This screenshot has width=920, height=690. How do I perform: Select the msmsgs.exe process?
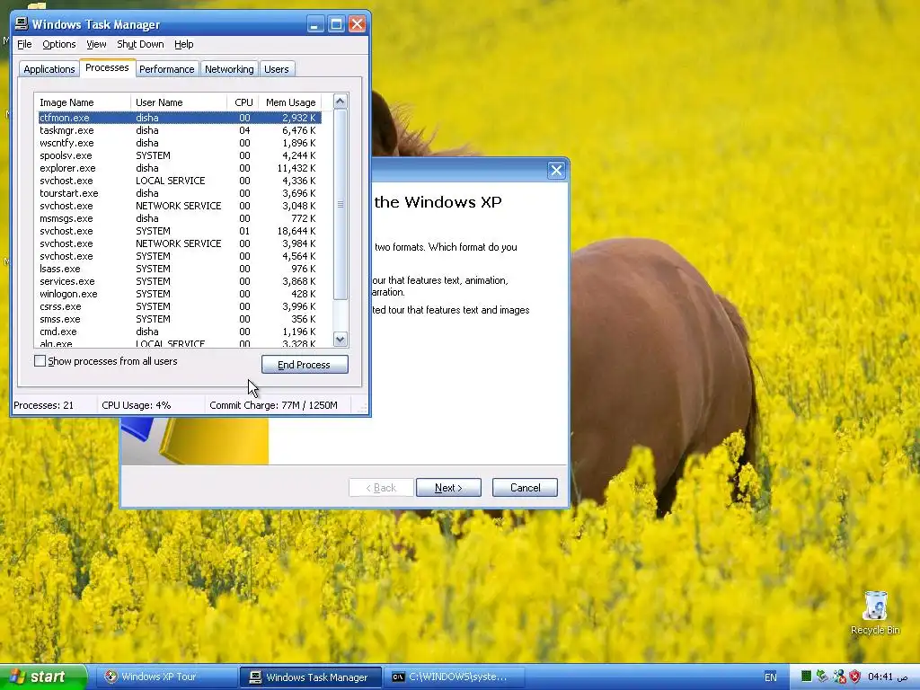click(x=180, y=218)
